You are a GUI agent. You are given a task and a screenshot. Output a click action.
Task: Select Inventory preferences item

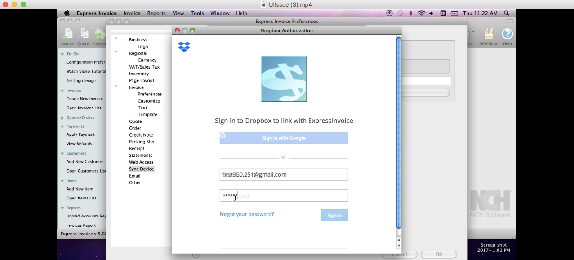[x=139, y=74]
